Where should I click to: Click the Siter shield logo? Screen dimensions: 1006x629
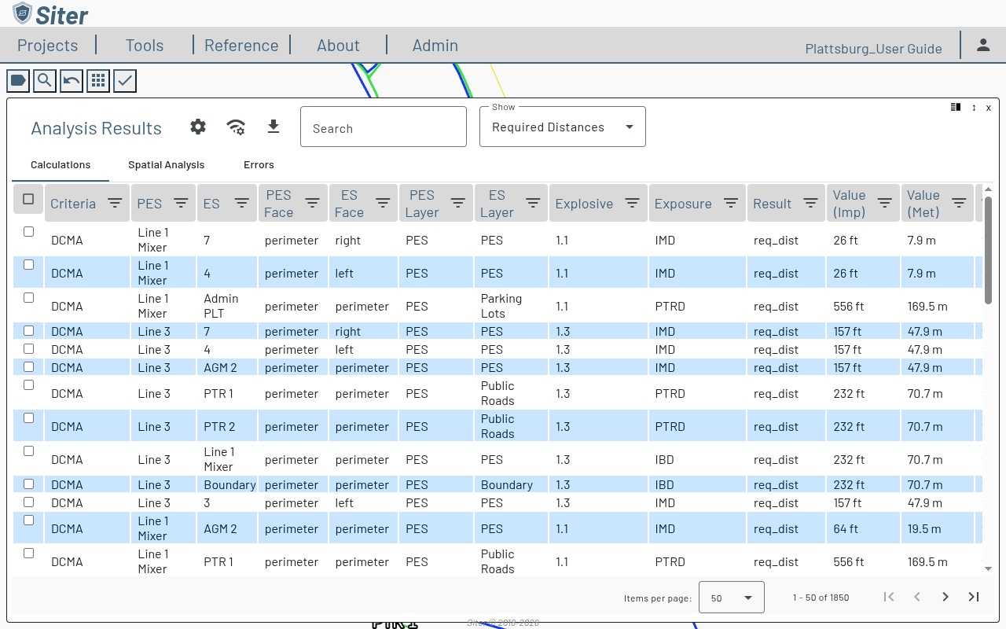[x=22, y=13]
